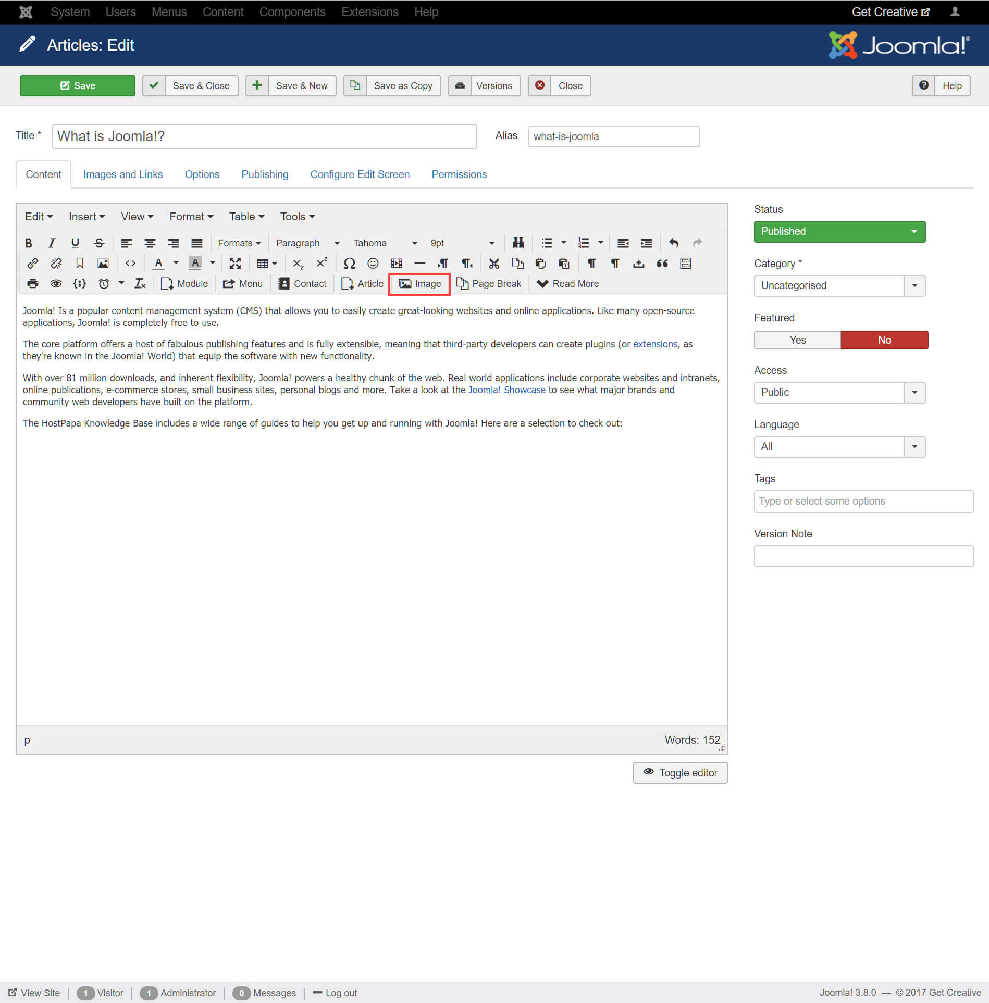The height and width of the screenshot is (1003, 989).
Task: Toggle bold formatting in editor
Action: (29, 243)
